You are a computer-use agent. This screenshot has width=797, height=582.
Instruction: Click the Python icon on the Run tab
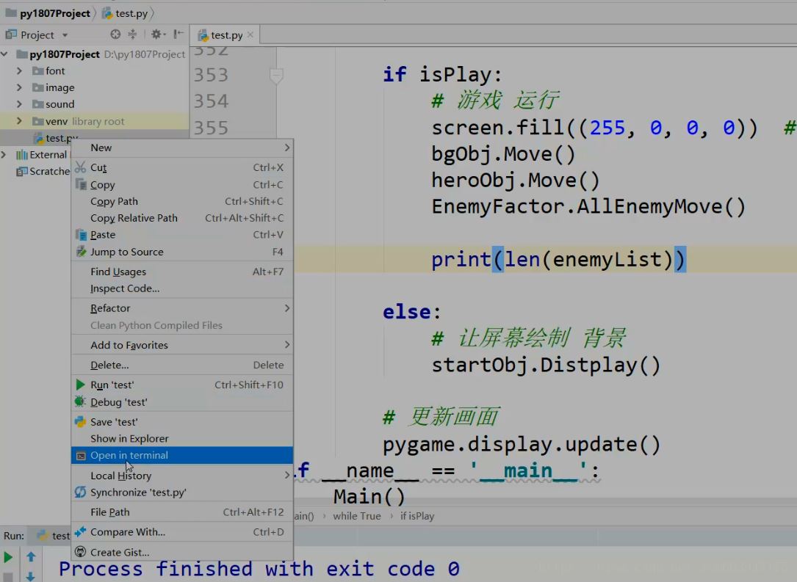tap(41, 535)
